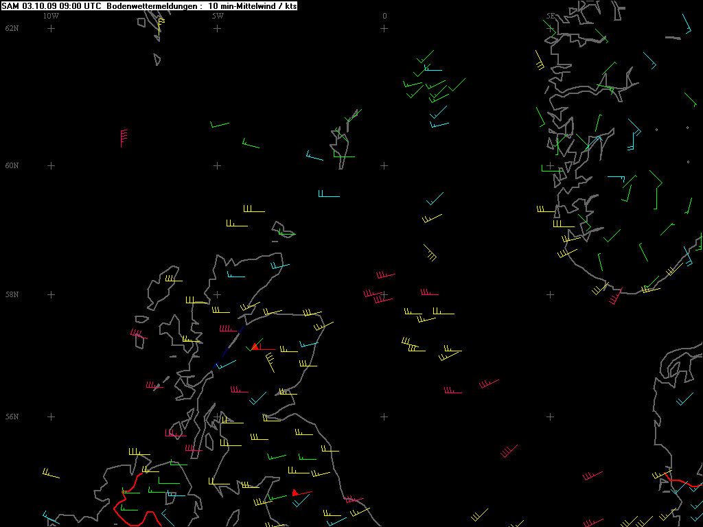Select the green wind barb on Orkney

coord(281,233)
